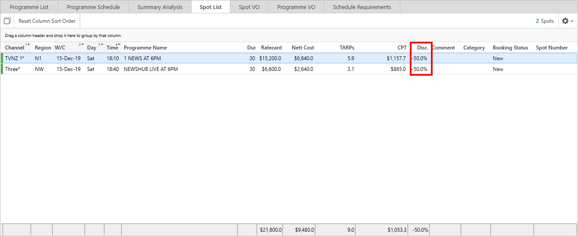Sort by the Region column header

43,48
